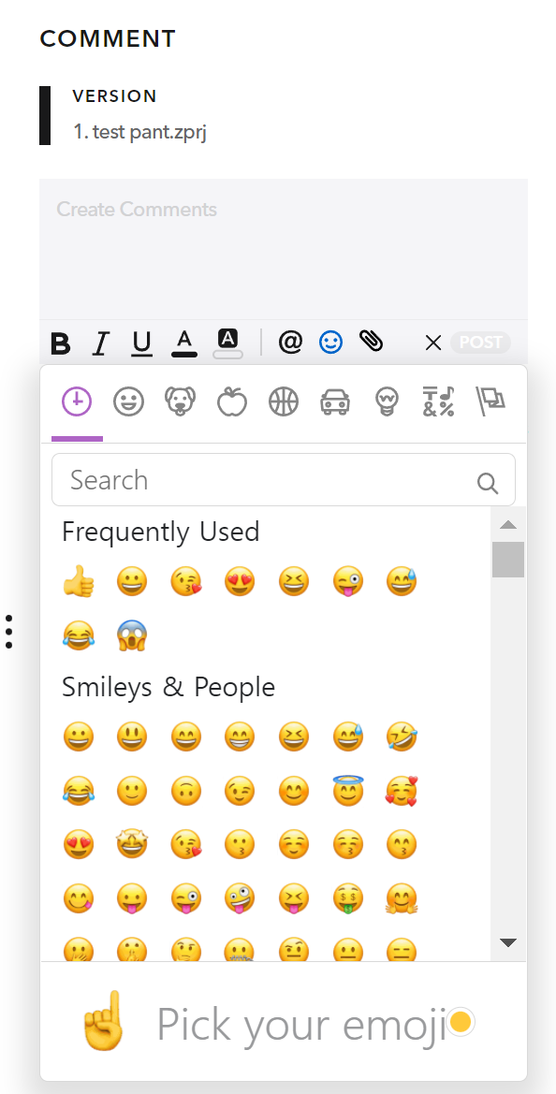Toggle underline text formatting
Screen dimensions: 556x1094
[x=142, y=343]
